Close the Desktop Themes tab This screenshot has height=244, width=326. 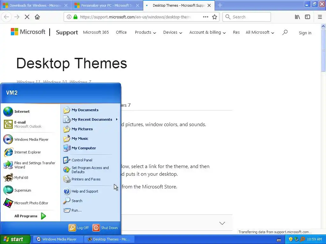point(209,5)
